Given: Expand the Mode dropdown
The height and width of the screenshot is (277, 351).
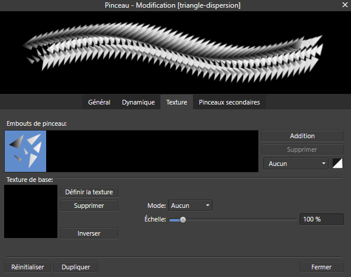Looking at the screenshot, I should (190, 206).
